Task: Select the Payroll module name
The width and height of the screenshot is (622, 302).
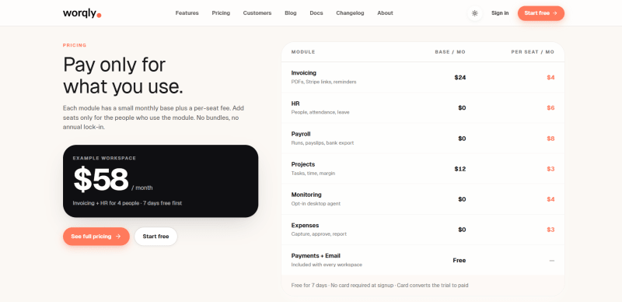Action: tap(301, 135)
